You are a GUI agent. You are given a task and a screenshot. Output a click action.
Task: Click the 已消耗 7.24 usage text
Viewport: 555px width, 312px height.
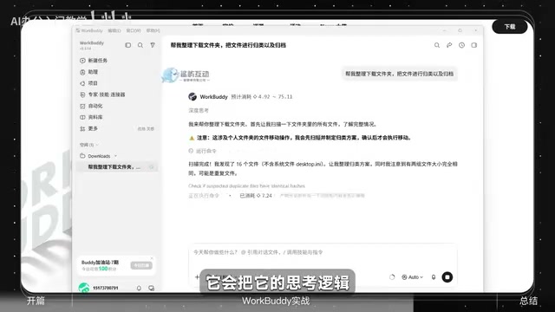click(256, 196)
